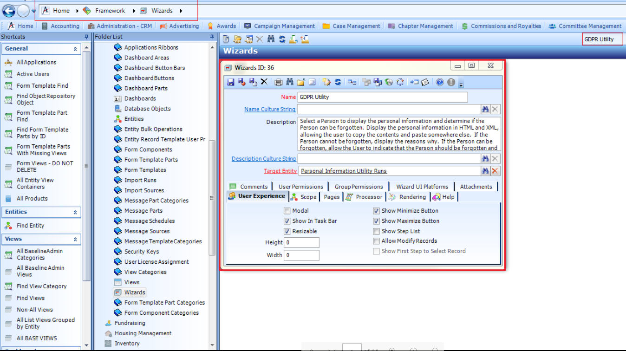626x351 pixels.
Task: Click the record toolbar overflow arrow
Action: click(461, 84)
